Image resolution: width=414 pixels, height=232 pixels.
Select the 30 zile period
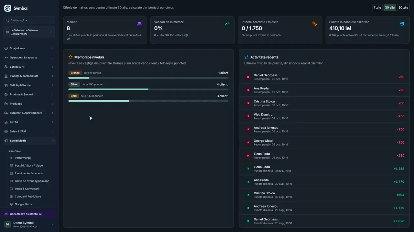pyautogui.click(x=389, y=7)
